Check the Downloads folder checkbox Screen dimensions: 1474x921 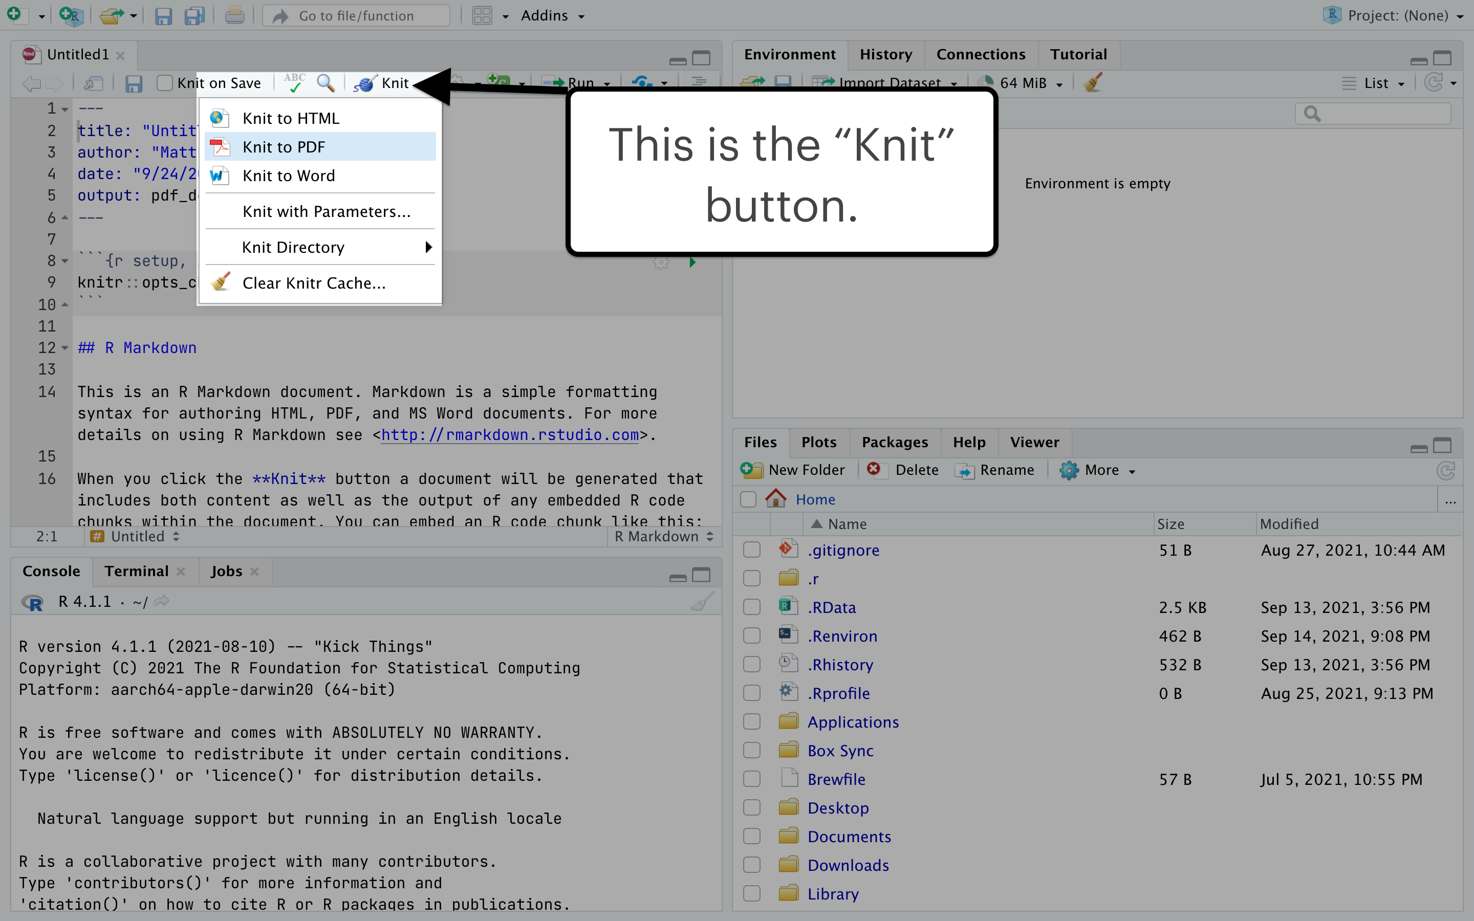coord(752,865)
